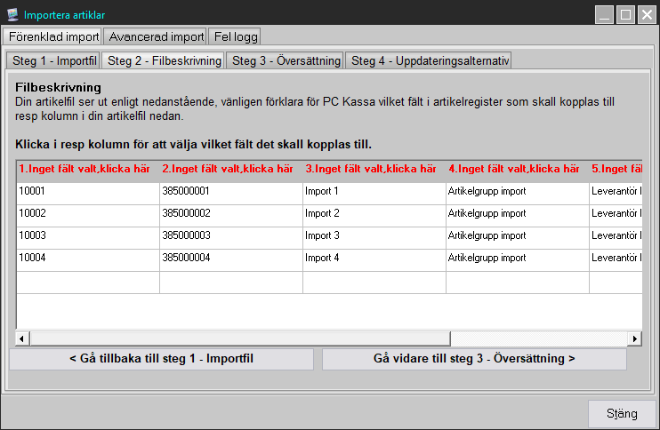Open Steg 4 - Uppdateringsalternativ tab
This screenshot has height=430, width=660.
tap(428, 60)
